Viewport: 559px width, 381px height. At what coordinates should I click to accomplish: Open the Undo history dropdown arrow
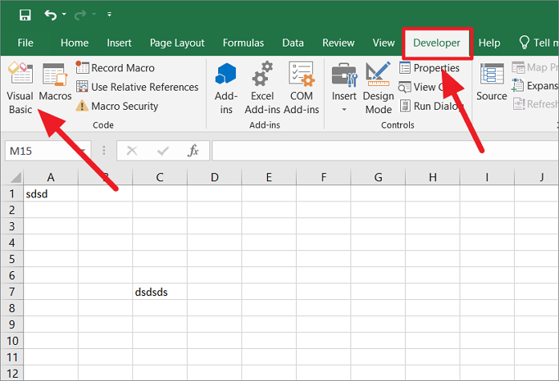tap(64, 14)
